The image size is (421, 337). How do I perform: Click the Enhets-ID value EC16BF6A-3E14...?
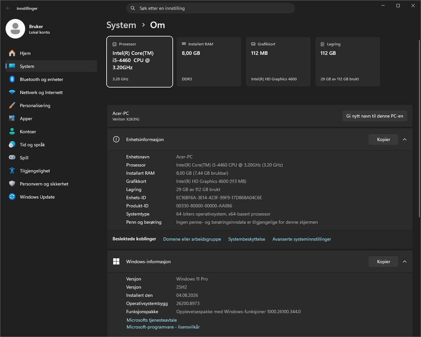tap(219, 197)
